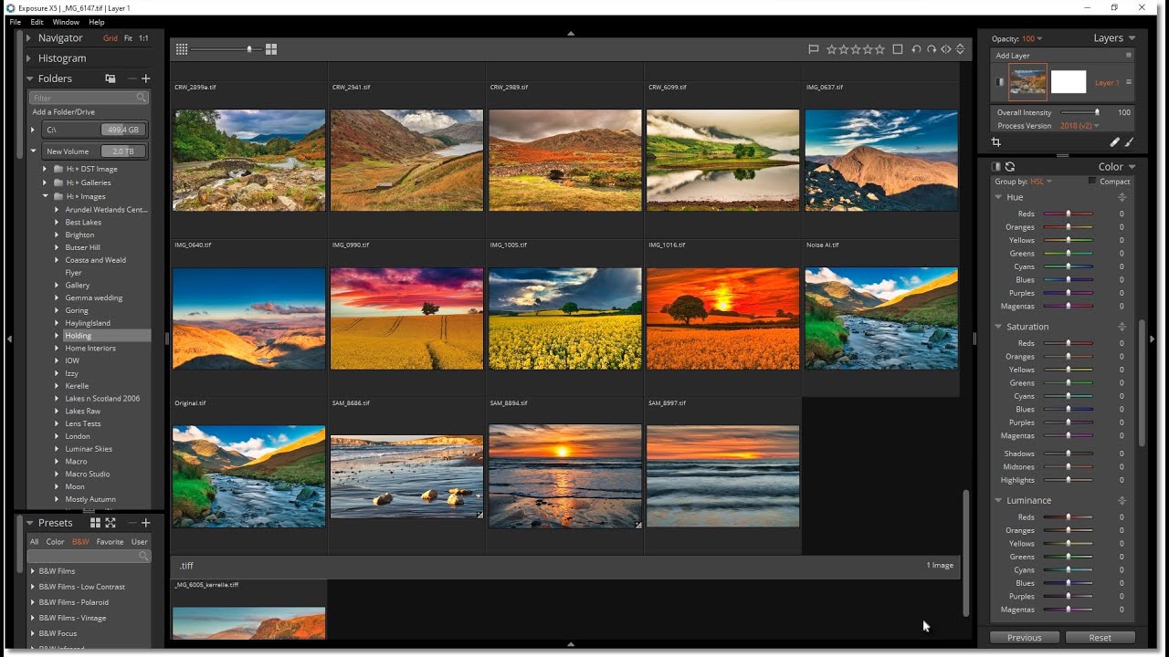The image size is (1169, 657).
Task: Expand presets panel fullscreen icon
Action: (x=111, y=523)
